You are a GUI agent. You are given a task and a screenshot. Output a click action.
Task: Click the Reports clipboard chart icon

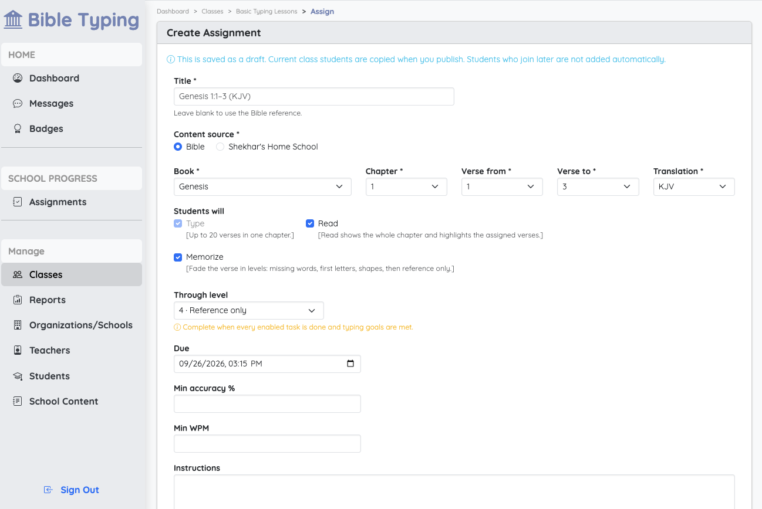(x=18, y=300)
